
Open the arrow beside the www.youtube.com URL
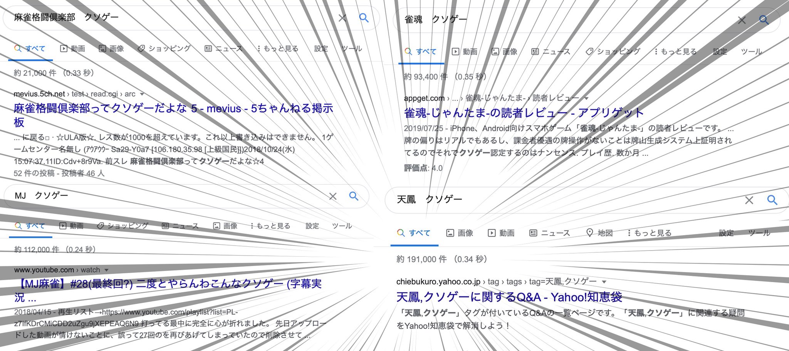coord(106,270)
